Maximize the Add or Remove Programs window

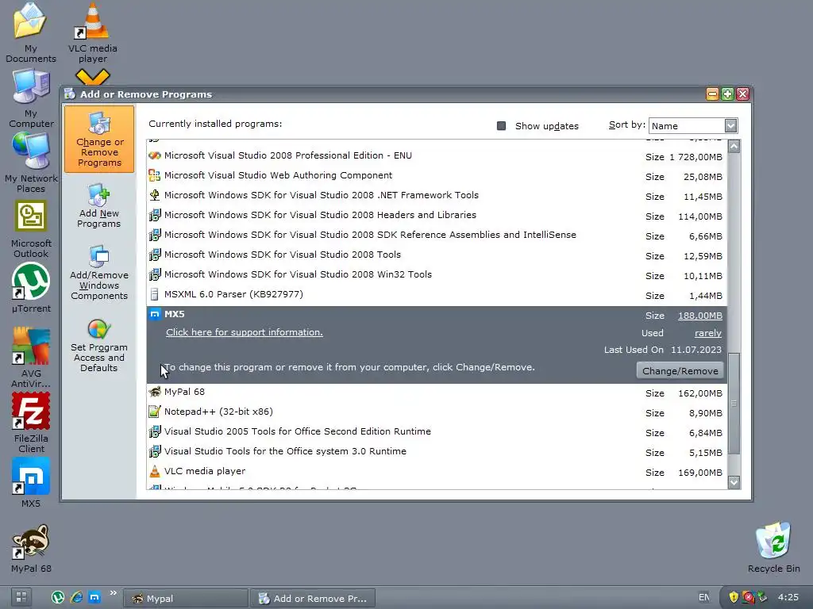[x=727, y=94]
